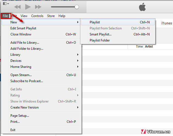Open the View menu
Screen dimensions: 173x136
click(x=24, y=16)
